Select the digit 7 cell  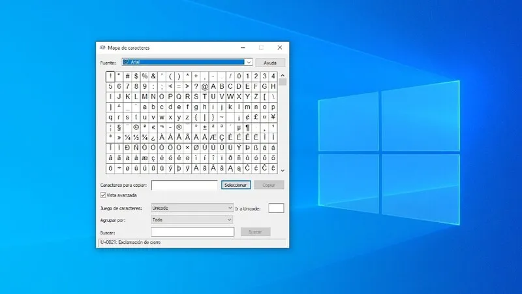[127, 87]
